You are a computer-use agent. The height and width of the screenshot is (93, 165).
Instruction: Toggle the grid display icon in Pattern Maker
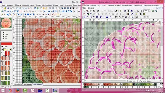pyautogui.click(x=141, y=14)
